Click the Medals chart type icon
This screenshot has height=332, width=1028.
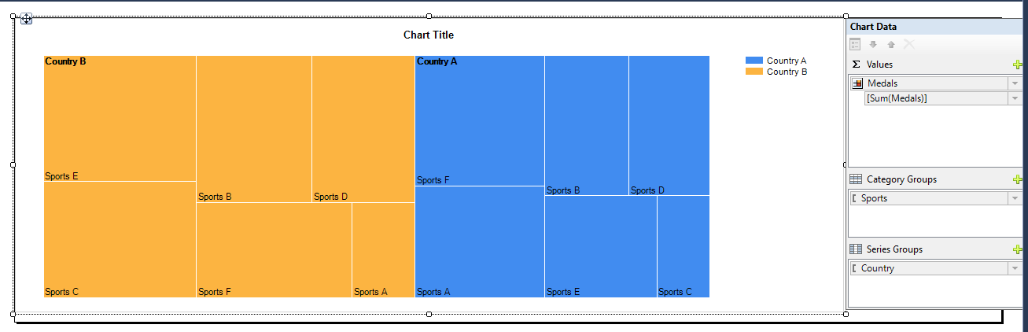click(857, 83)
